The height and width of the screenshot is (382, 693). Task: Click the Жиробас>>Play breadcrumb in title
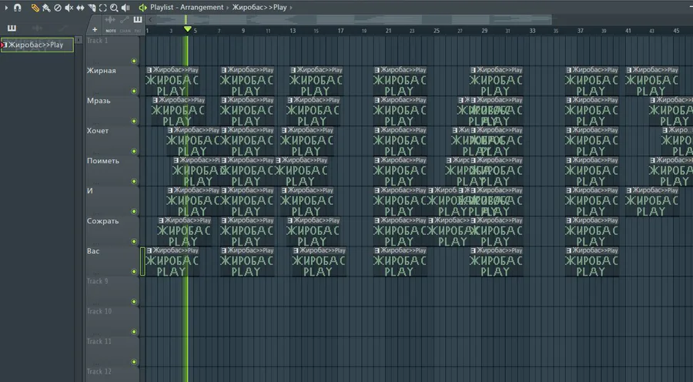tap(259, 8)
